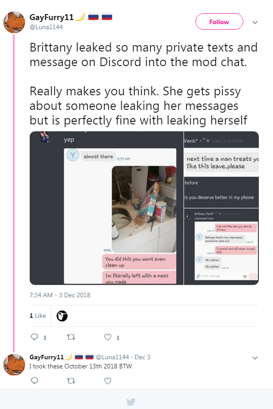Expand the follow-up tweet options chevron

point(255,357)
